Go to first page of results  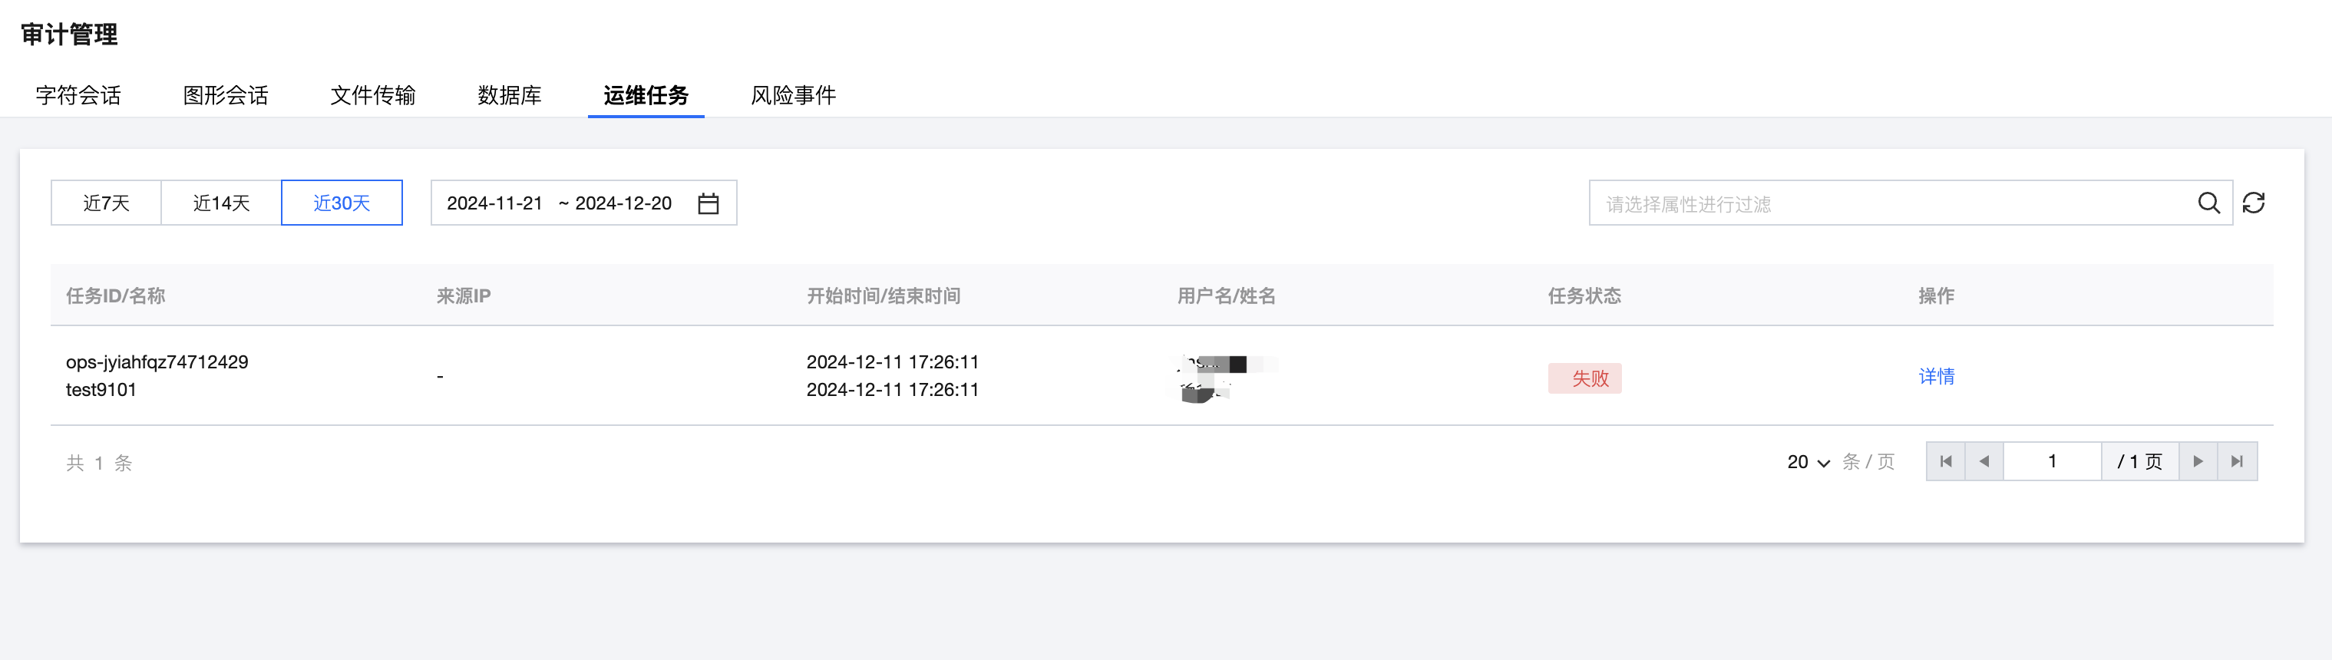(1945, 462)
